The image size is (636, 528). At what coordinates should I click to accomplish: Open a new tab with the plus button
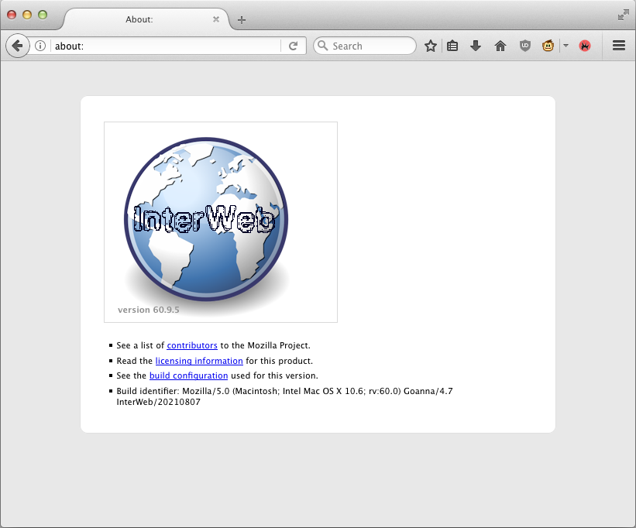241,20
